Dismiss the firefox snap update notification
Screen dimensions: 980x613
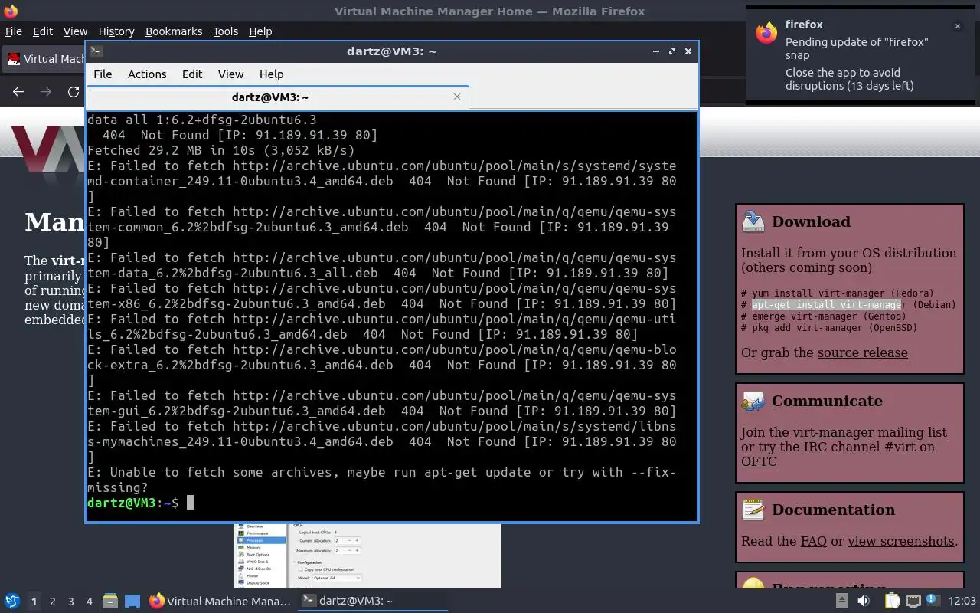pos(957,26)
